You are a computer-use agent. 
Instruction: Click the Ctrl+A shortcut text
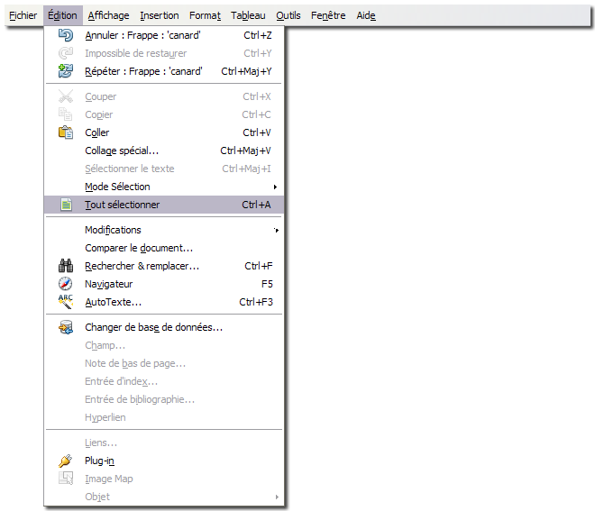[x=257, y=205]
